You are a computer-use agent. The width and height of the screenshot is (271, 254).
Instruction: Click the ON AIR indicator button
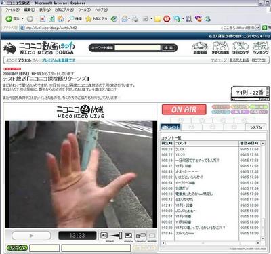point(184,110)
